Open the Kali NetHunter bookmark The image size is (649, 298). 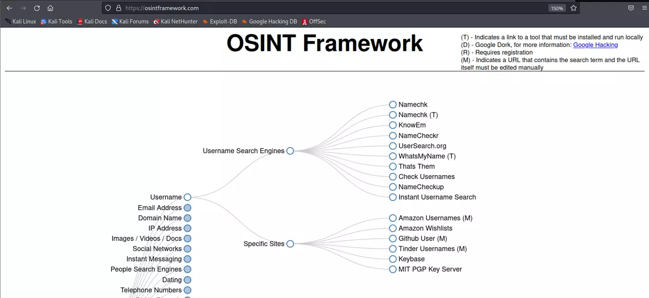(175, 21)
